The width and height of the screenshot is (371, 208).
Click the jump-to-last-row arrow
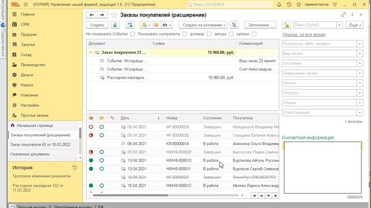coord(275,196)
